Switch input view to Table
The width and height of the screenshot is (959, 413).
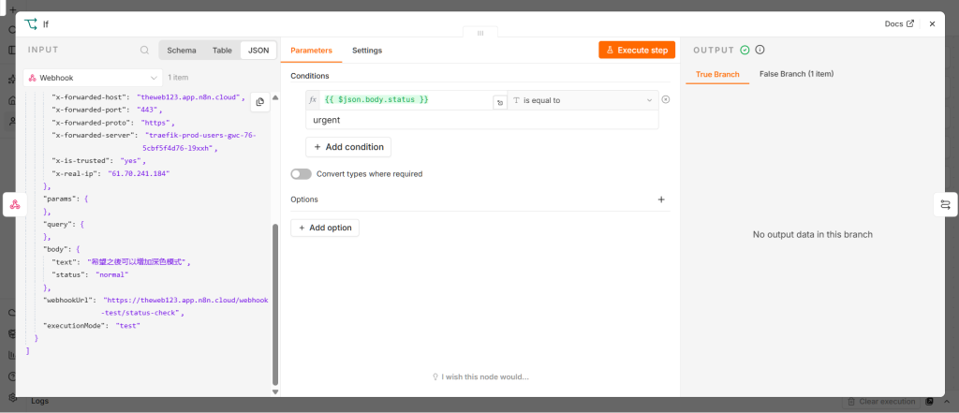pyautogui.click(x=222, y=51)
